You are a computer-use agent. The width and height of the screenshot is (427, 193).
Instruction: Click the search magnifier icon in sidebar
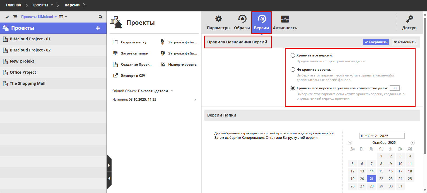pyautogui.click(x=101, y=17)
